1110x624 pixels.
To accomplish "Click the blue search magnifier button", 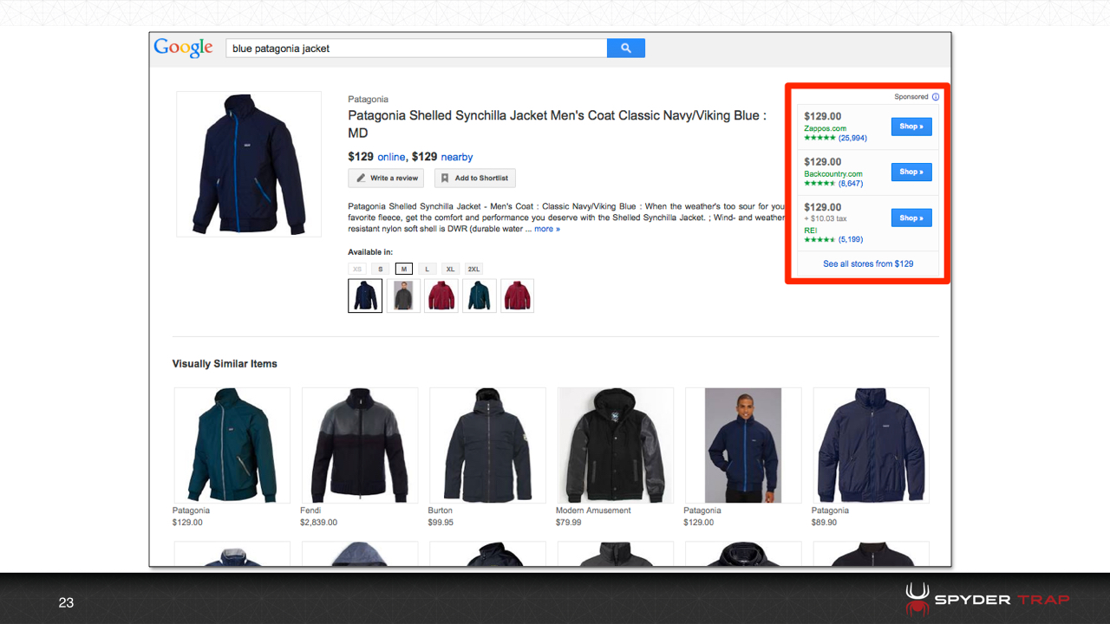I will coord(626,49).
